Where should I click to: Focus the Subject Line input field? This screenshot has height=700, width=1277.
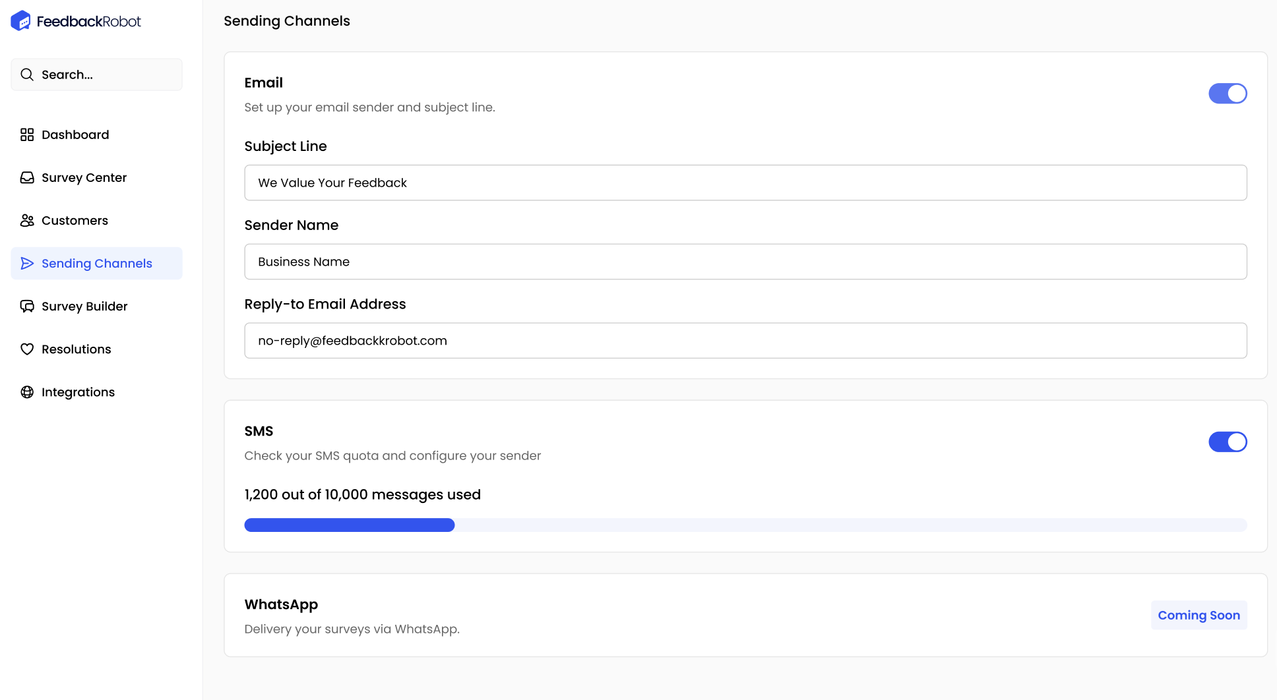745,183
